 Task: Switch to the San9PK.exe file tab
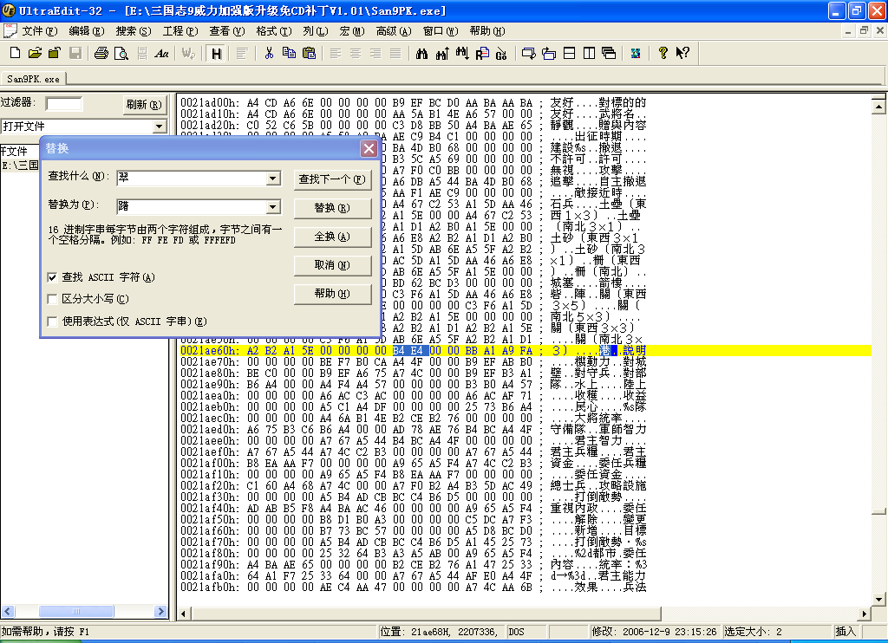(34, 78)
